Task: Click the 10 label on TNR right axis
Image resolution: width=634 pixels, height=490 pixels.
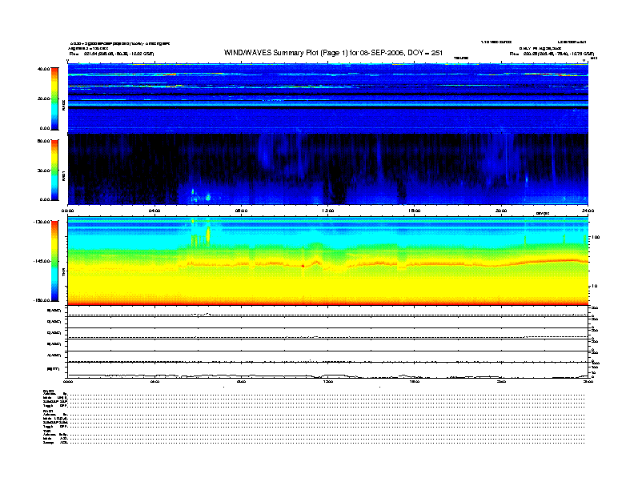Action: 594,286
